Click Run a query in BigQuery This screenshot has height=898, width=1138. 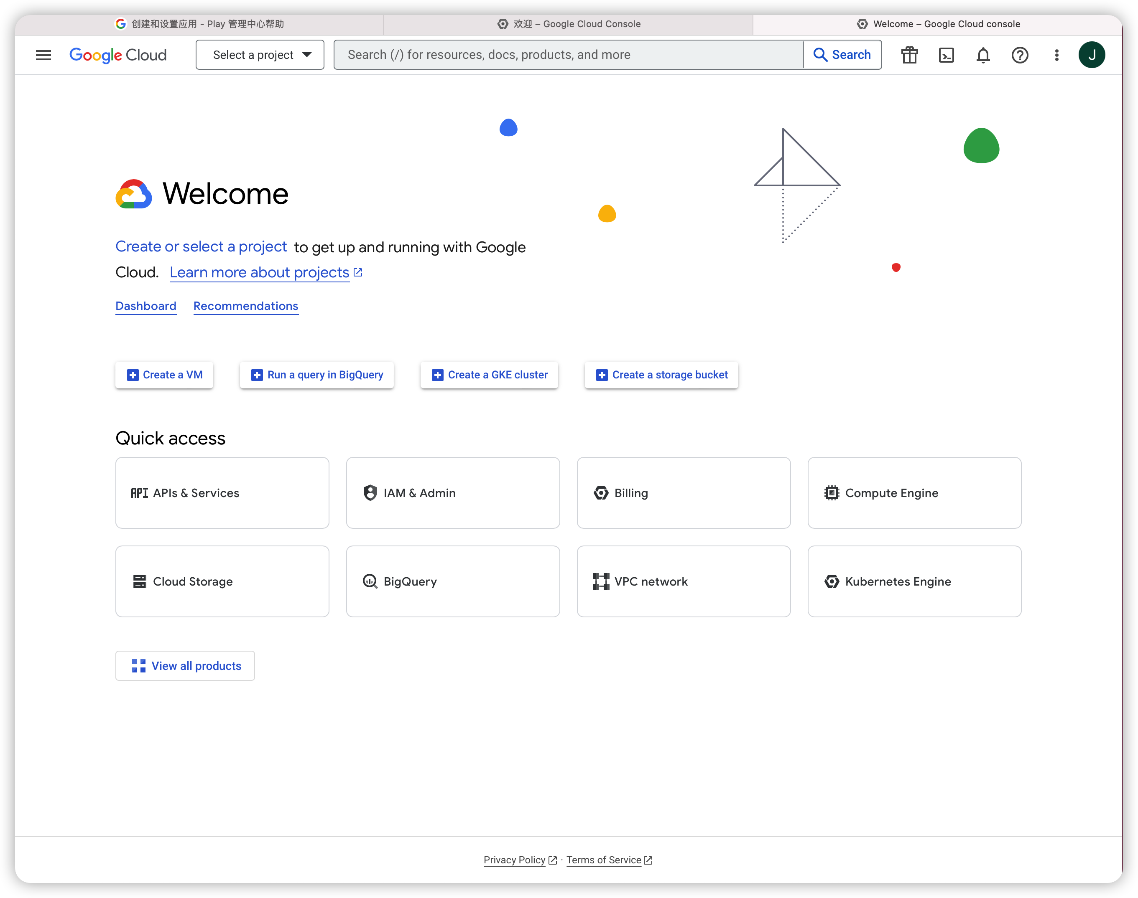point(317,375)
